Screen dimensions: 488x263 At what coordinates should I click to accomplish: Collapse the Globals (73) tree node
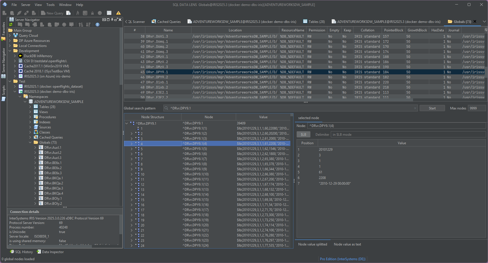[30, 143]
